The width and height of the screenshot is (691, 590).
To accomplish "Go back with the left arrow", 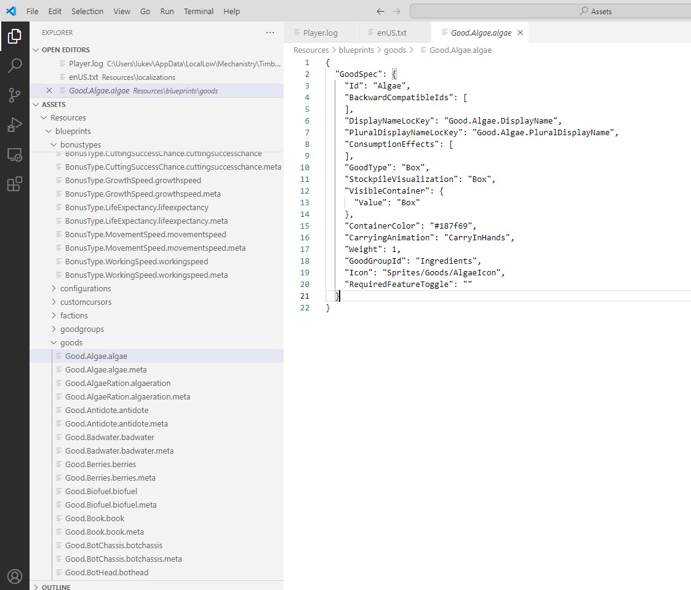I will pyautogui.click(x=380, y=12).
